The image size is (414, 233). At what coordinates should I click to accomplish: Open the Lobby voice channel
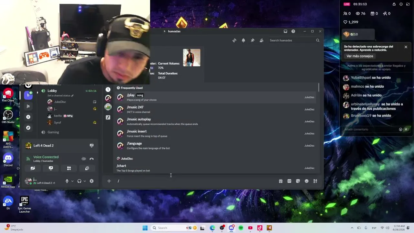(52, 91)
